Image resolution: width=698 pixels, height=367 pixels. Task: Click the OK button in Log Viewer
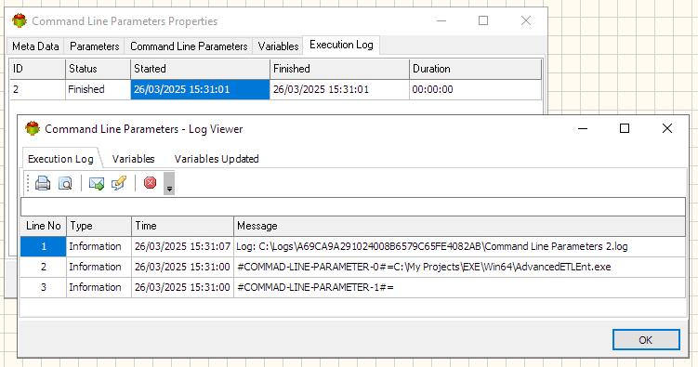pyautogui.click(x=646, y=340)
